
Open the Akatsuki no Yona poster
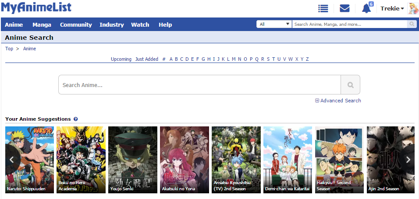pyautogui.click(x=185, y=160)
